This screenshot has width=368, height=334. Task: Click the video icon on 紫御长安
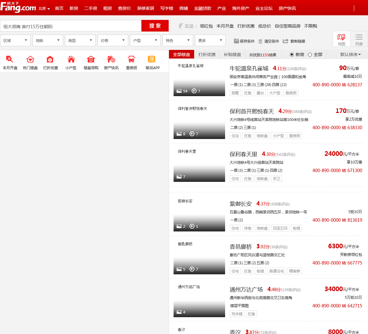click(x=192, y=226)
